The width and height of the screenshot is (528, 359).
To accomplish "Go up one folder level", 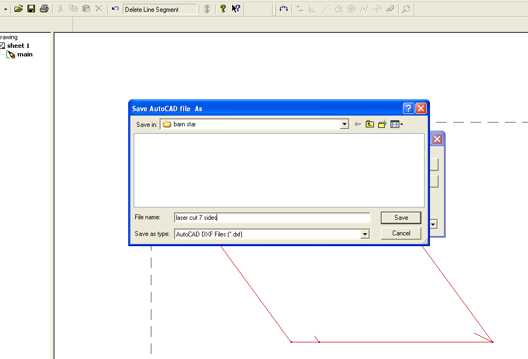I will pyautogui.click(x=370, y=124).
